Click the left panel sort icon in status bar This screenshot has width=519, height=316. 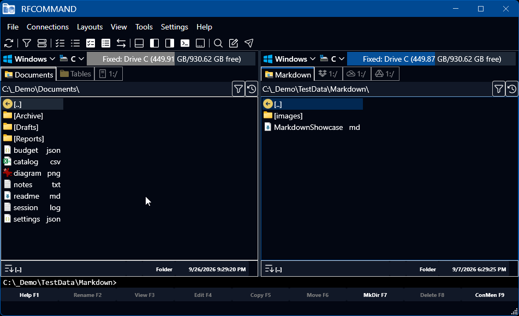(x=9, y=269)
